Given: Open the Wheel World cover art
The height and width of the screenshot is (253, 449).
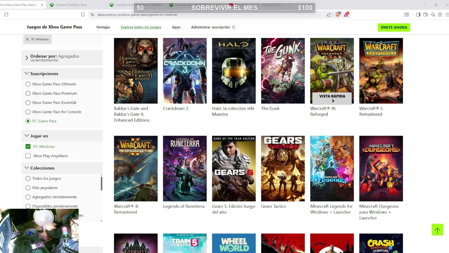Looking at the screenshot, I should point(234,243).
